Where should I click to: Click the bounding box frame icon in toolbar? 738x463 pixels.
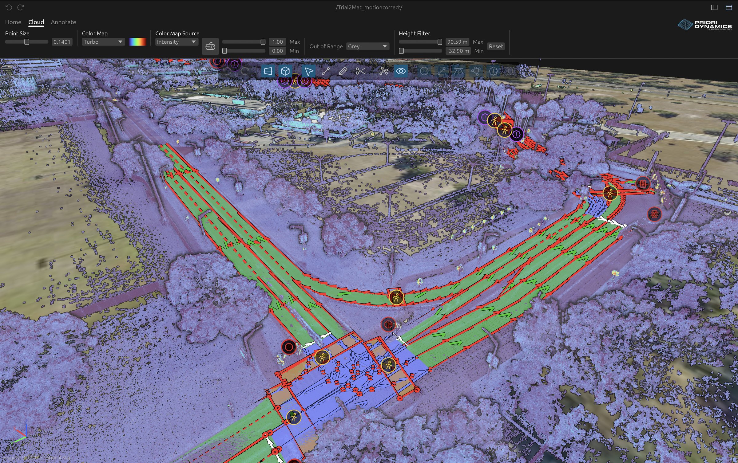[510, 71]
